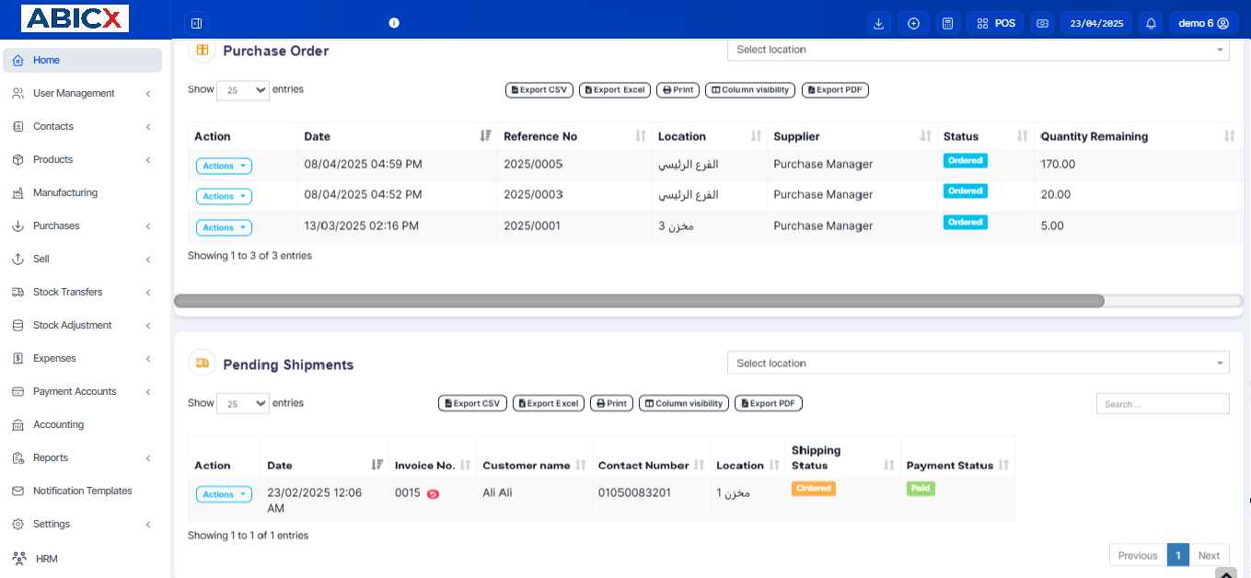Screen dimensions: 1251x578
Task: Click the Pending Shipments search field
Action: [1162, 403]
